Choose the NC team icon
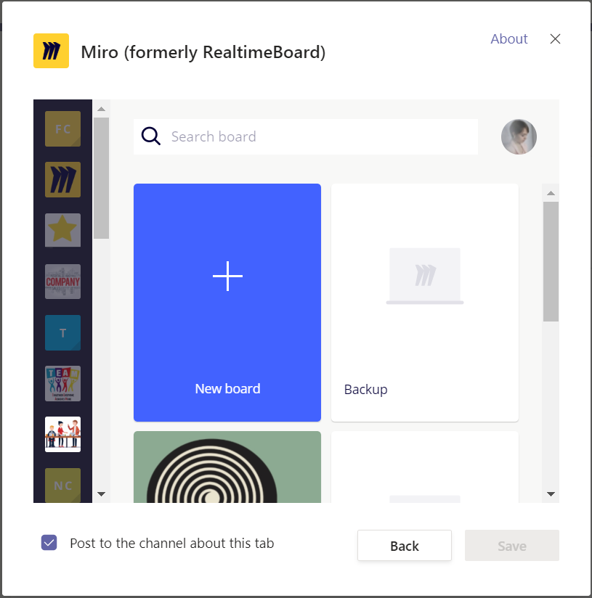 62,485
